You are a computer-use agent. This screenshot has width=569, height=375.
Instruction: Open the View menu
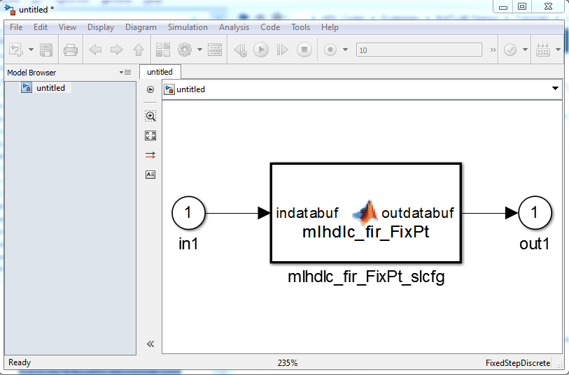[x=67, y=27]
